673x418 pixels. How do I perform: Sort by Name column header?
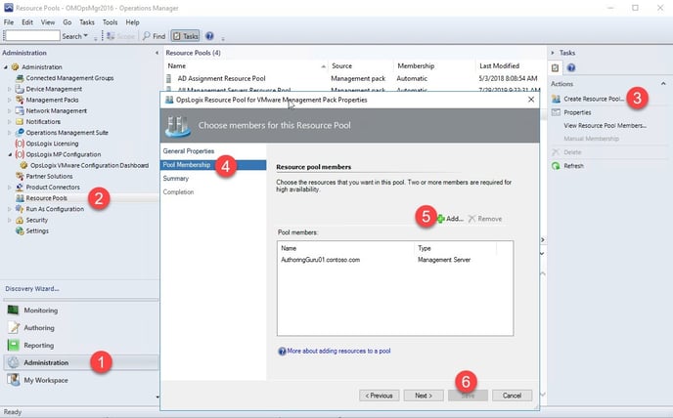(246, 66)
